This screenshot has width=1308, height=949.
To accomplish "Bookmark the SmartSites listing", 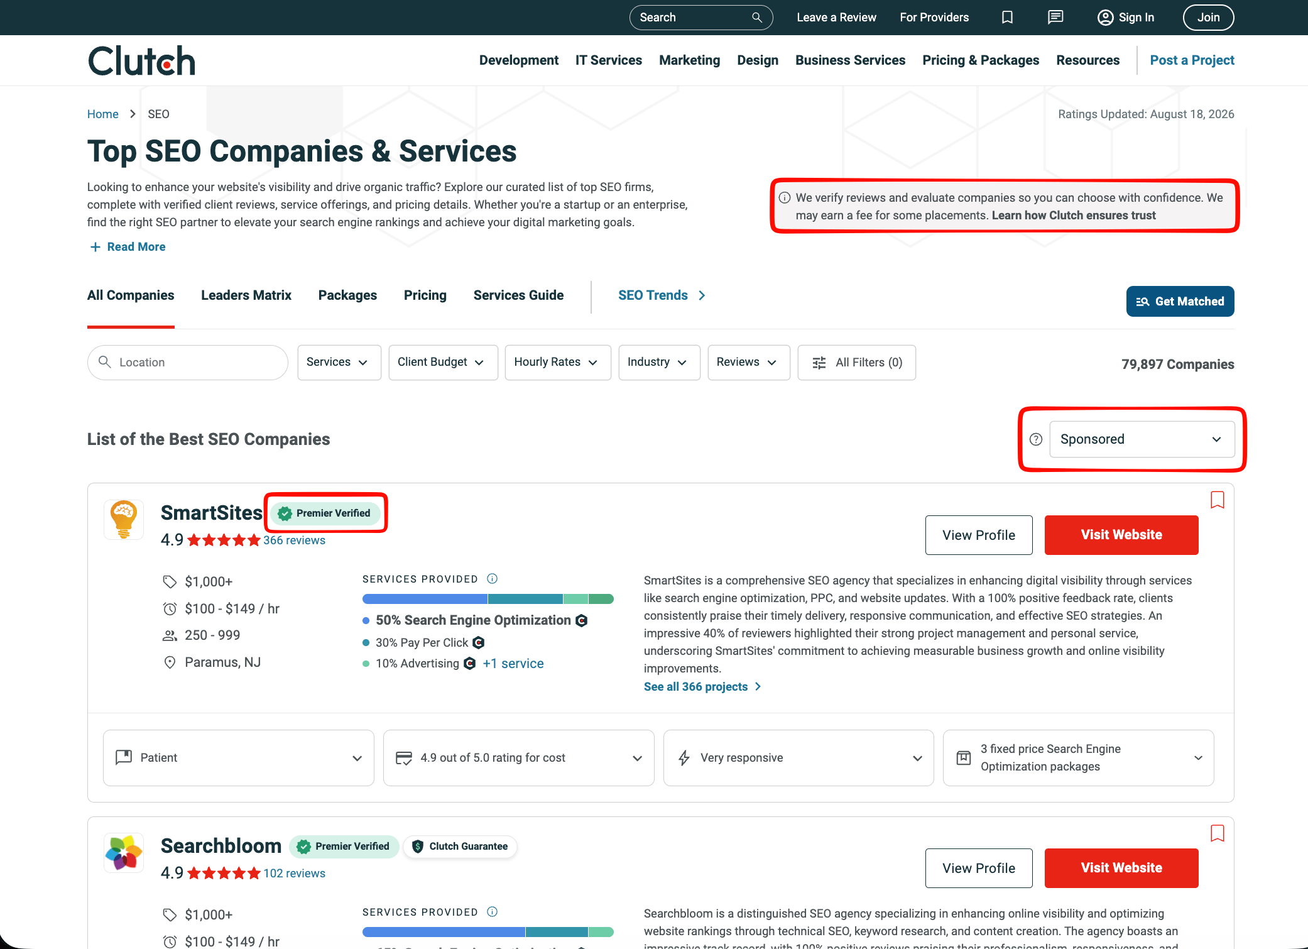I will [1217, 500].
